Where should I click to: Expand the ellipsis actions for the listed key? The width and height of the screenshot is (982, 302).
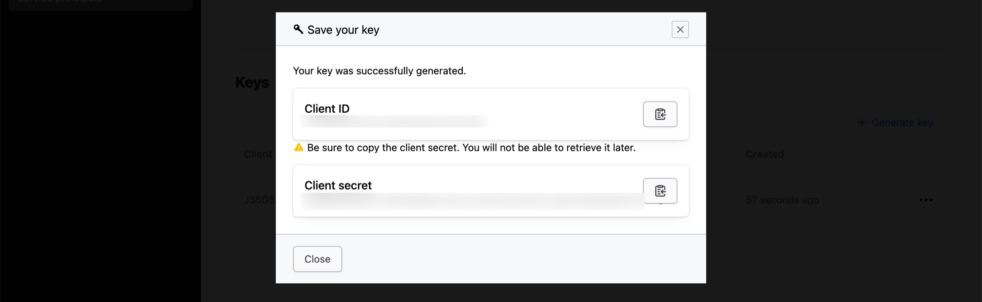tap(926, 199)
